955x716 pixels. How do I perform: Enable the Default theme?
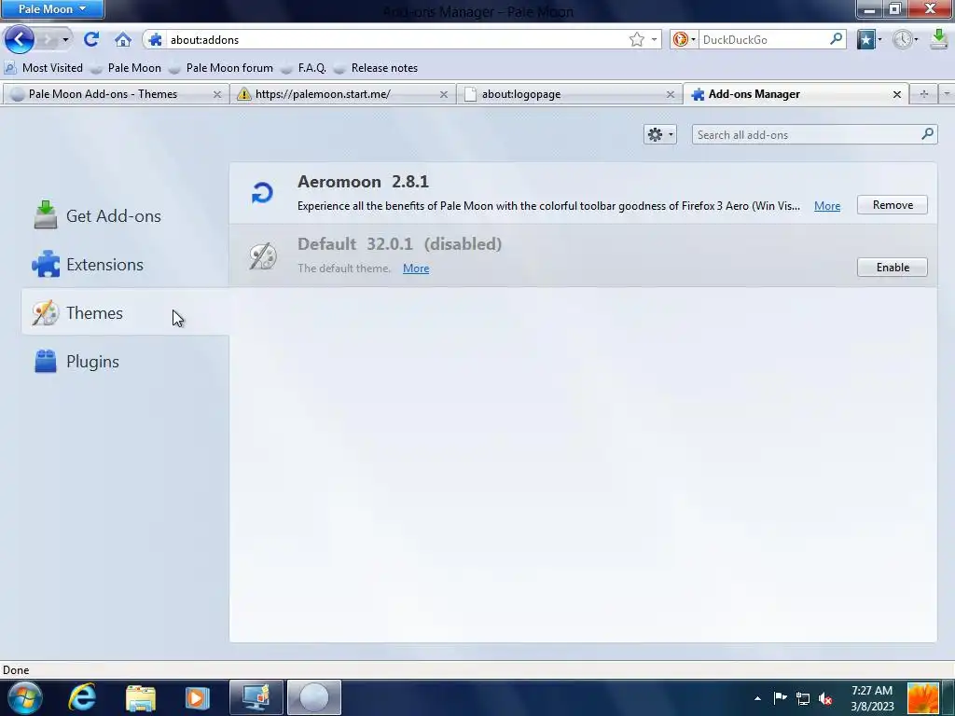coord(893,268)
